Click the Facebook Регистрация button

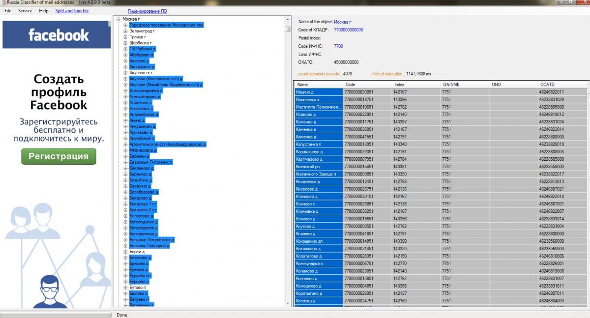point(59,156)
